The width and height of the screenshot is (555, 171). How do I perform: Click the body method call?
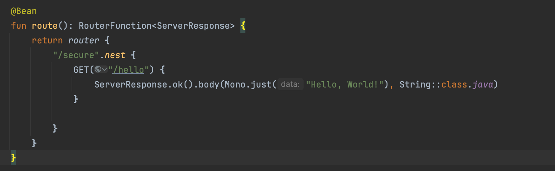pyautogui.click(x=209, y=84)
